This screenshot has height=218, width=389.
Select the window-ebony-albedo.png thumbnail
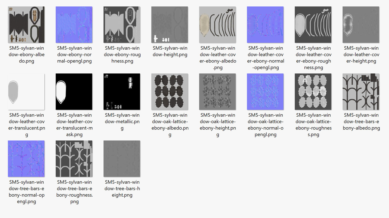pyautogui.click(x=26, y=25)
